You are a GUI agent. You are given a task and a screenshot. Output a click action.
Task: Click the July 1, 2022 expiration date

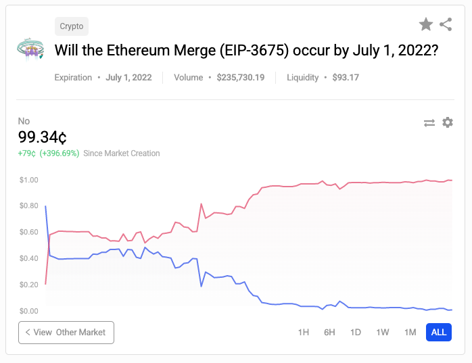(x=128, y=78)
